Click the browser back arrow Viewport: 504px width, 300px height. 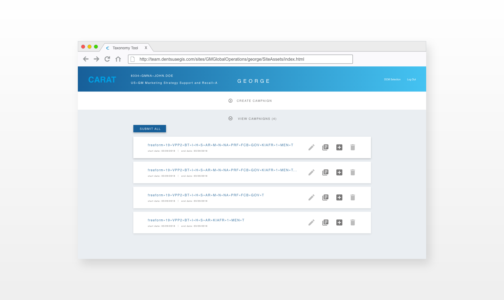point(86,59)
